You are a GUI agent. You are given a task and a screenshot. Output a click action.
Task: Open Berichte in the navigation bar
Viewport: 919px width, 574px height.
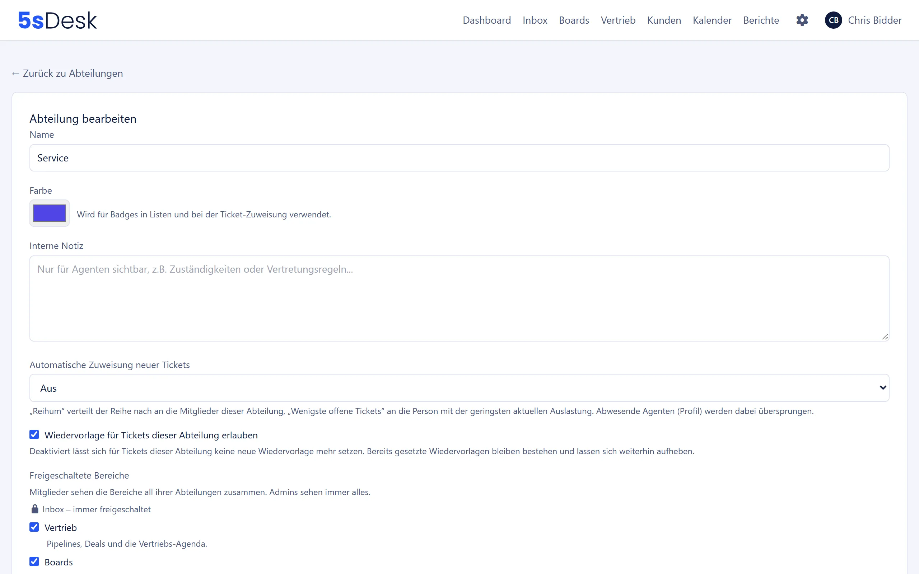point(761,20)
